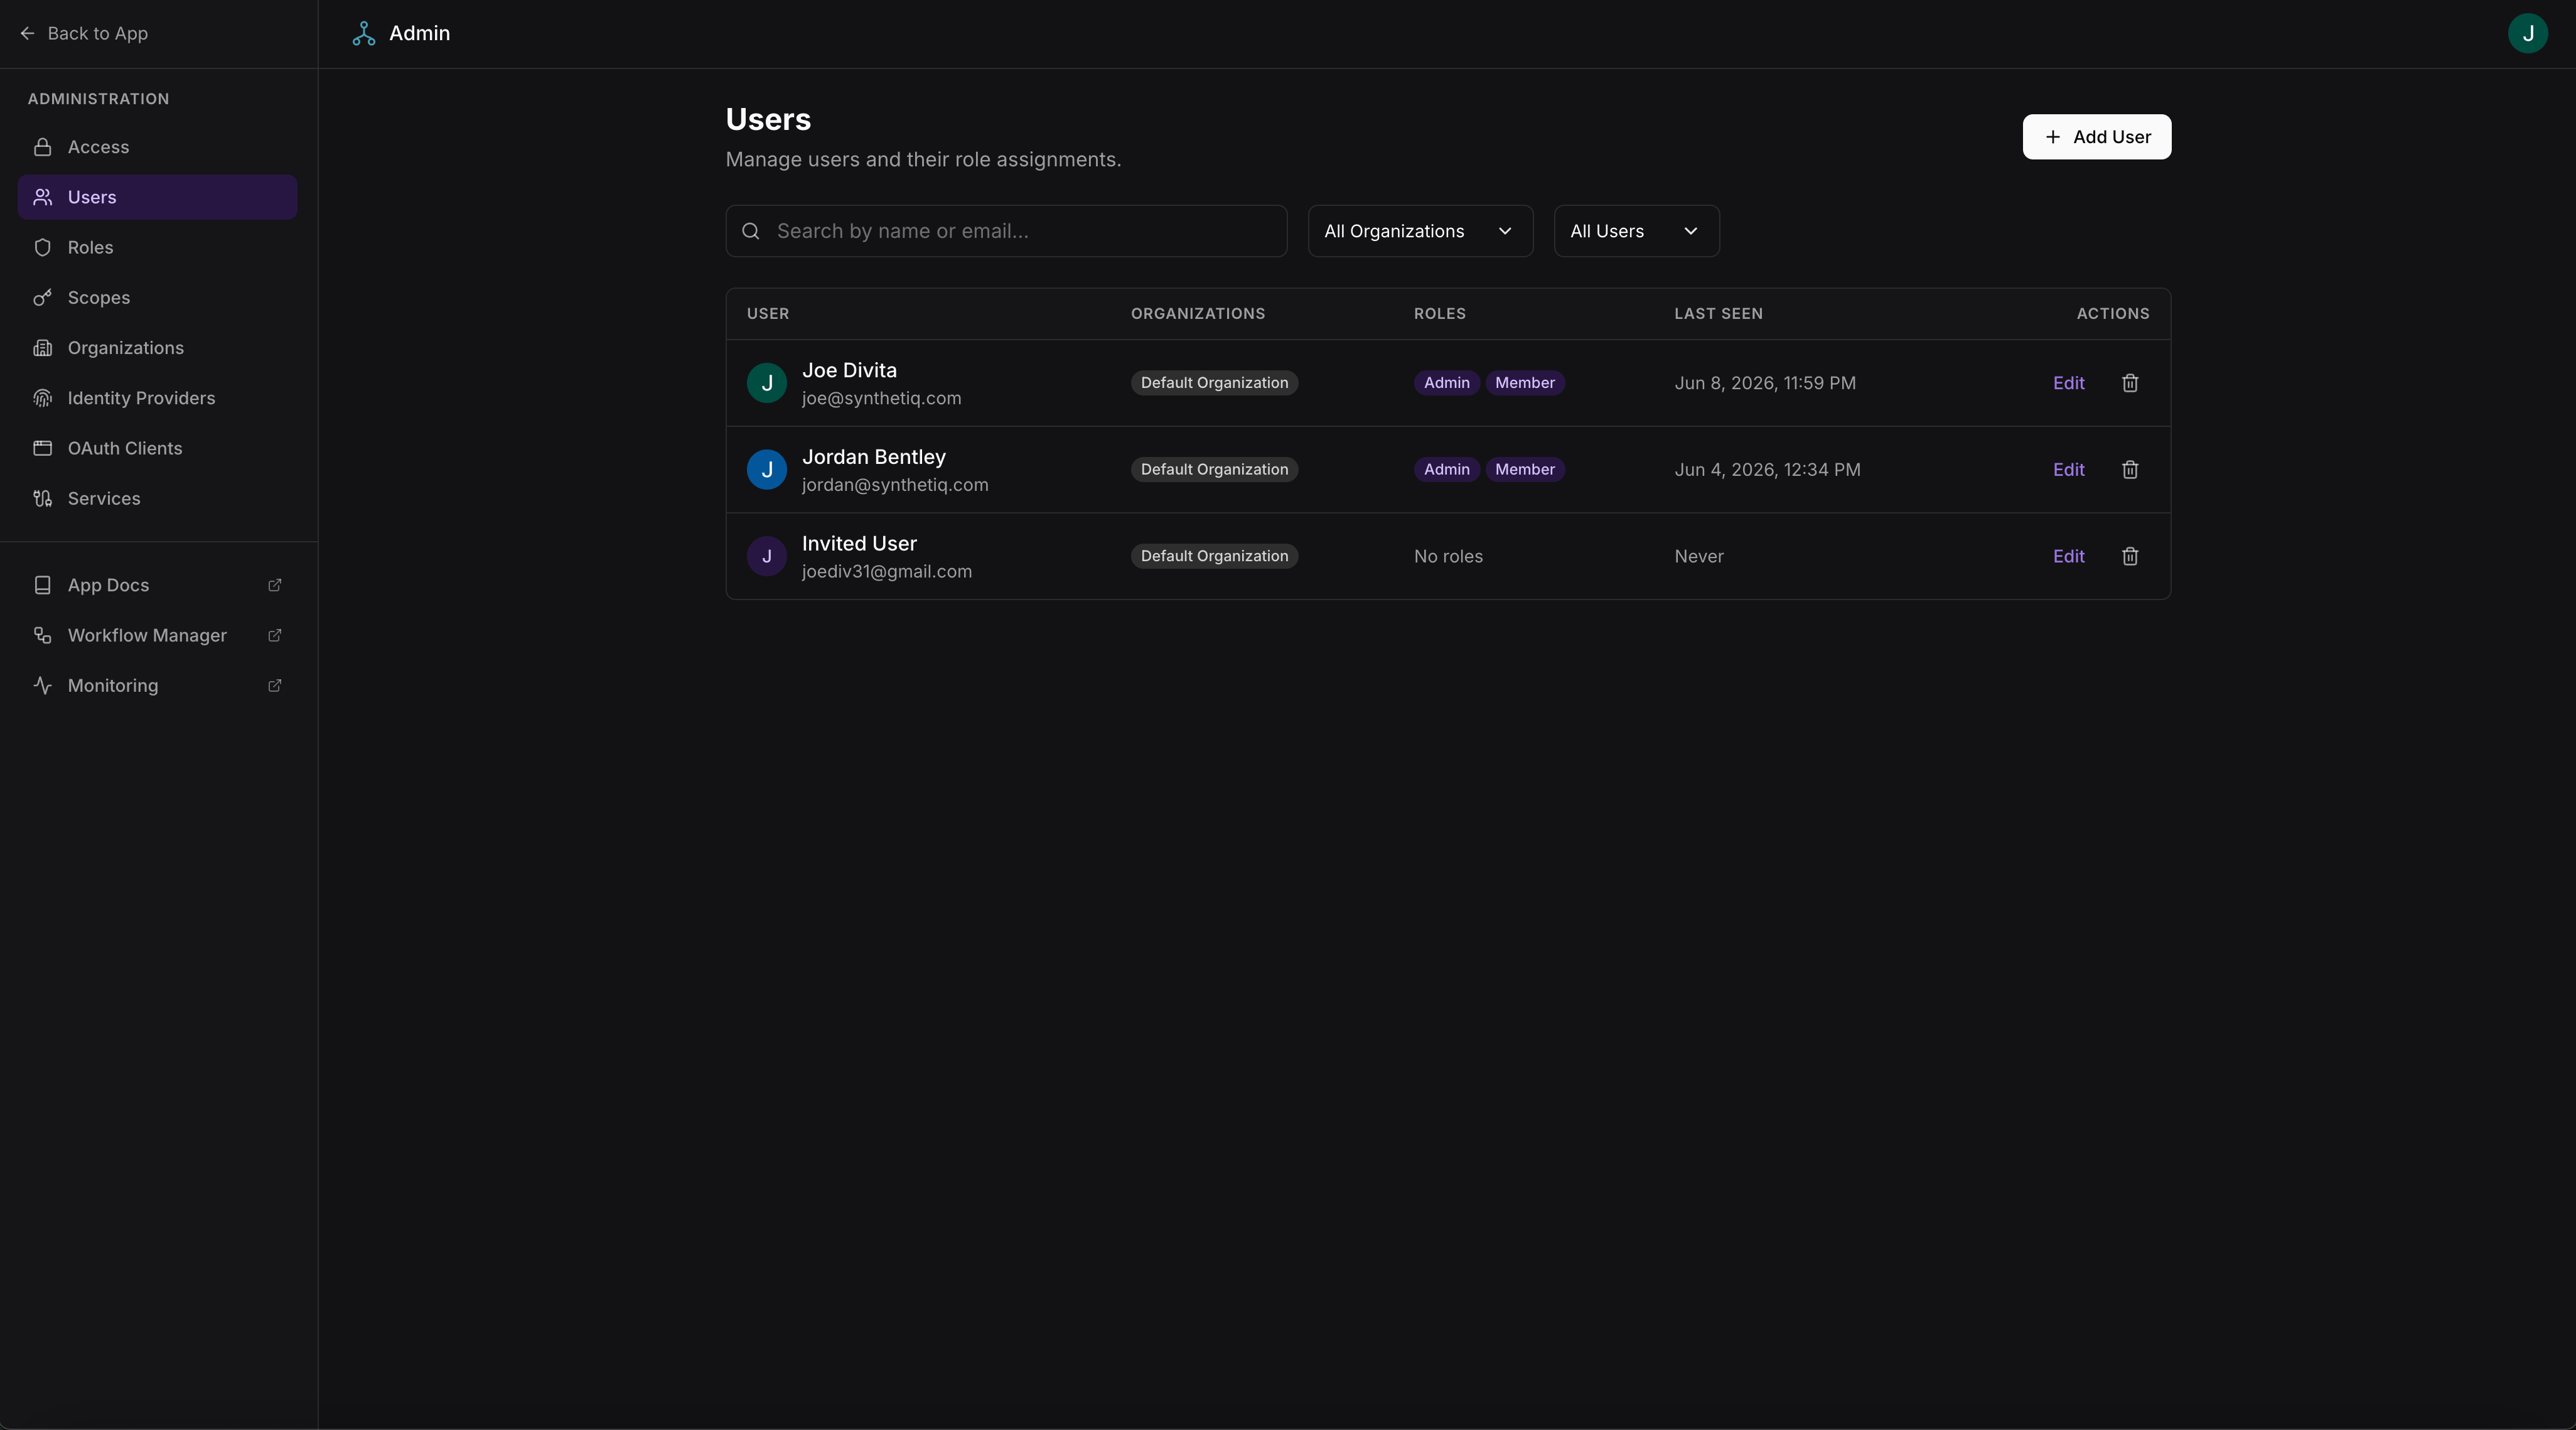Focus the Search by name or email field
This screenshot has width=2576, height=1430.
[x=1006, y=231]
